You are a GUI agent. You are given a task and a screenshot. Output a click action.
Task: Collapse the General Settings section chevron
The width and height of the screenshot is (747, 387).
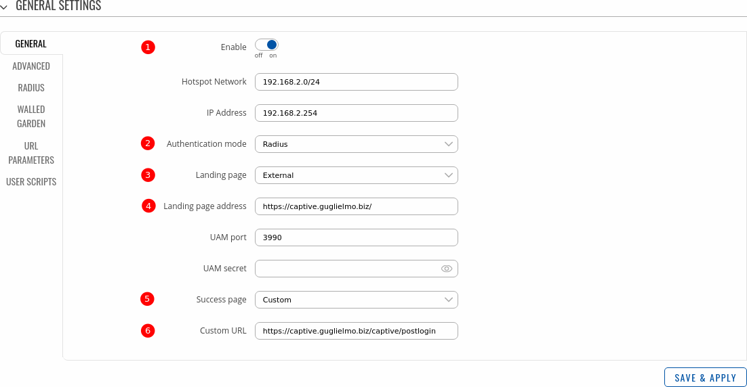pyautogui.click(x=5, y=6)
